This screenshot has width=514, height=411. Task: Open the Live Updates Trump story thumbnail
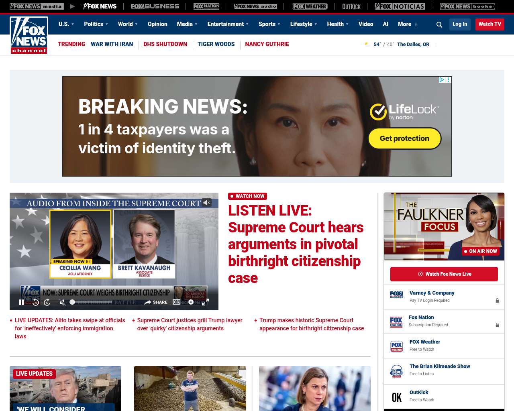coord(65,389)
